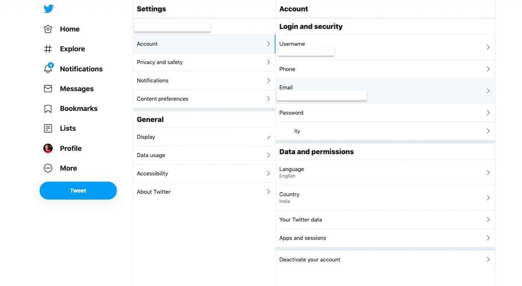
Task: Expand the Country India chevron
Action: click(488, 198)
